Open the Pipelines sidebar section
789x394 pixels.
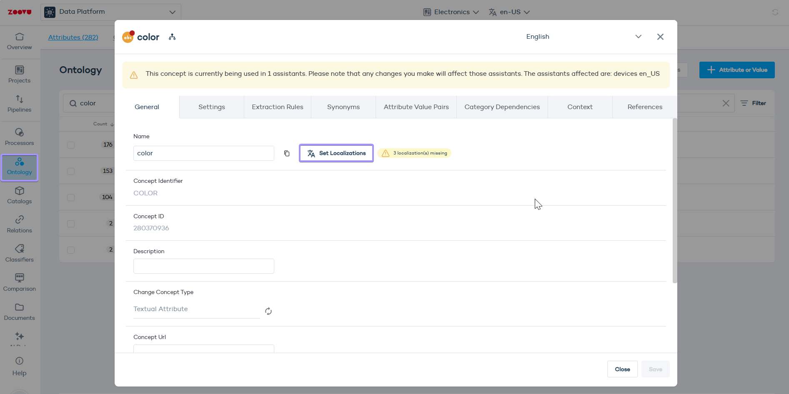(x=20, y=104)
